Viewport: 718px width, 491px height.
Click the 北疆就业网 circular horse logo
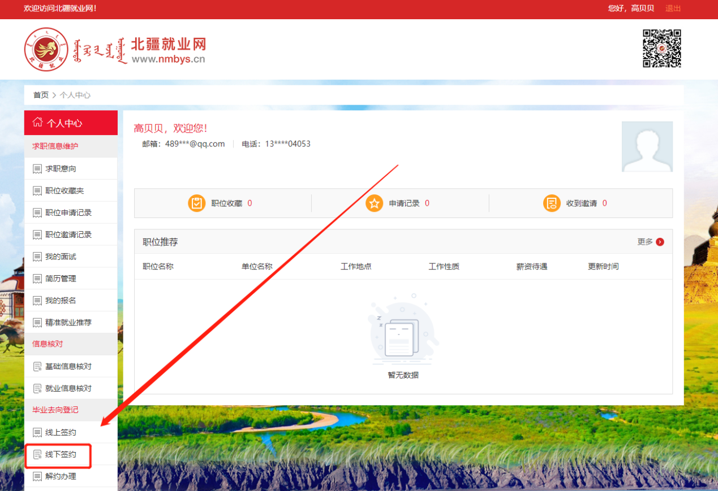46,50
